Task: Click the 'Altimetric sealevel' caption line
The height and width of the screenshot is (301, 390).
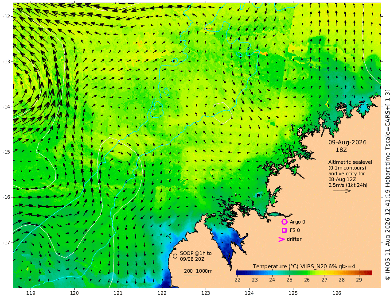Action: (x=350, y=162)
